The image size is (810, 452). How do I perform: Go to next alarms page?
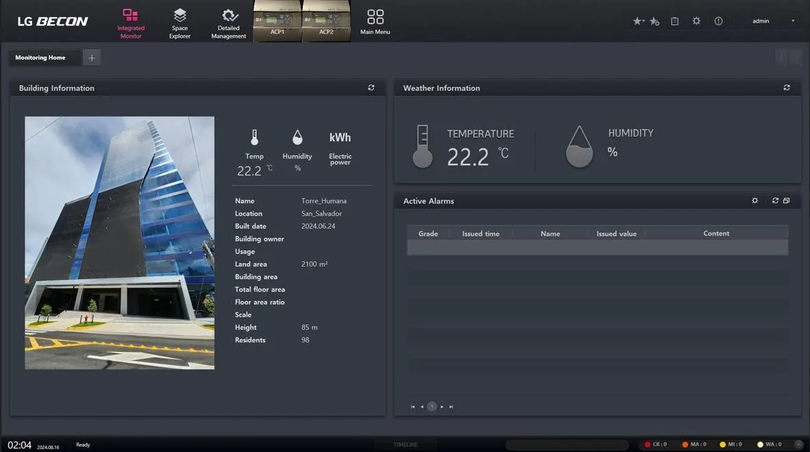tap(442, 407)
